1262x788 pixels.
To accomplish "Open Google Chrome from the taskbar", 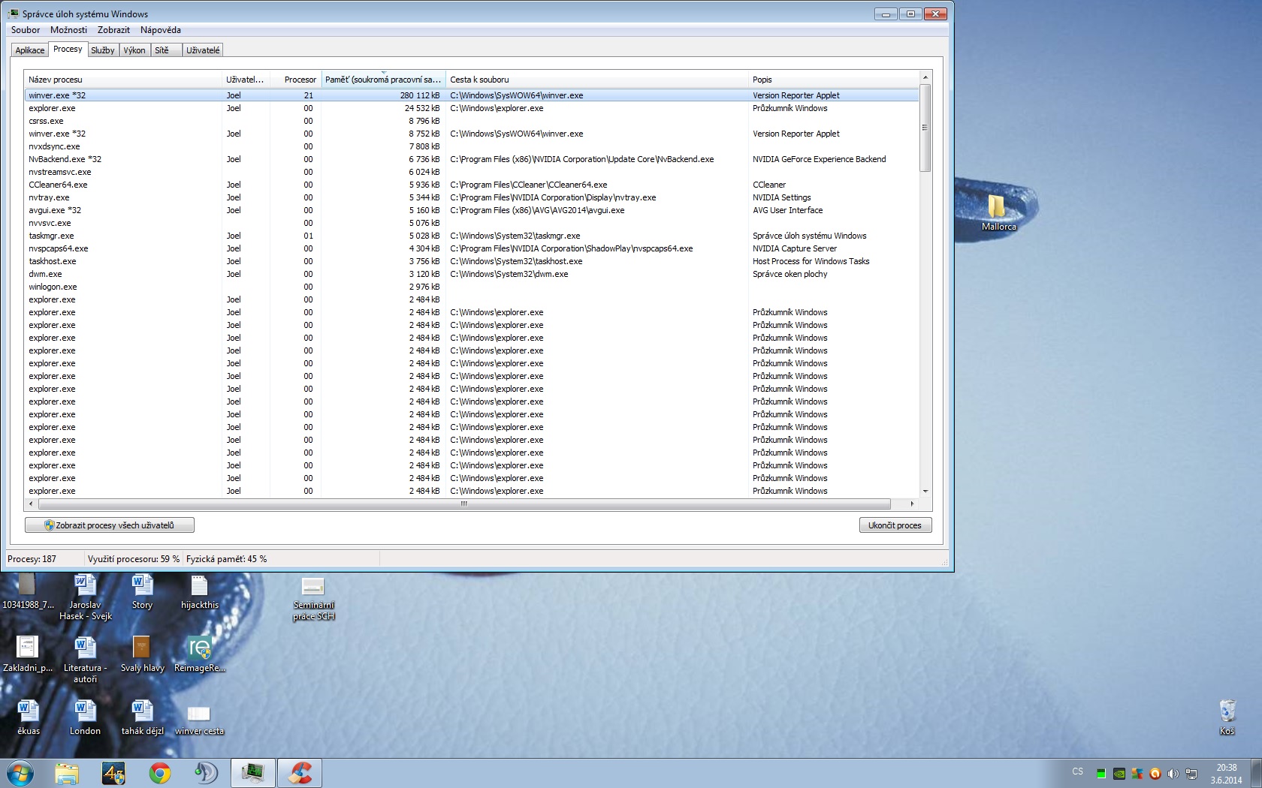I will [159, 773].
